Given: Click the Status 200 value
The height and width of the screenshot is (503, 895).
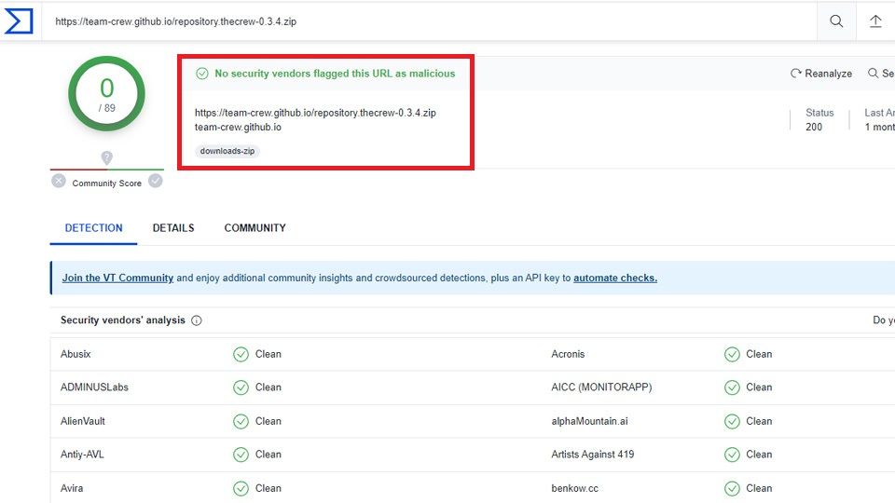Looking at the screenshot, I should point(814,128).
